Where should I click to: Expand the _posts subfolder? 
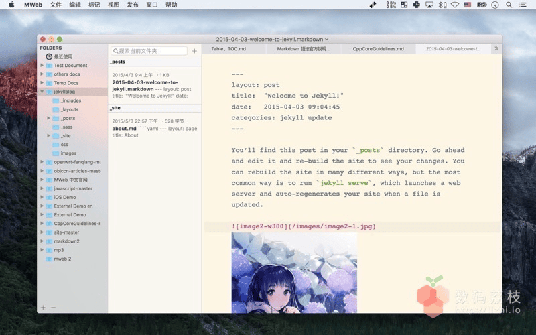(48, 118)
